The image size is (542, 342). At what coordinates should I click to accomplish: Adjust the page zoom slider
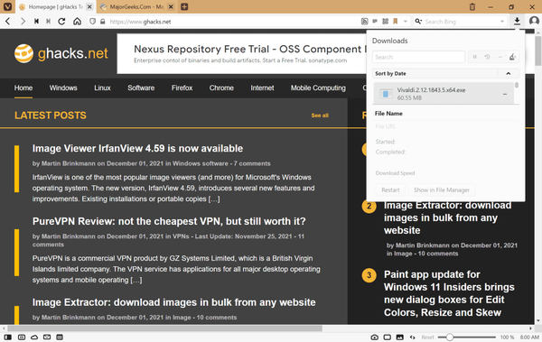tap(467, 337)
